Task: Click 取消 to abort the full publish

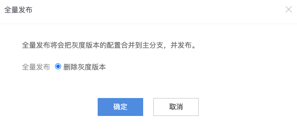Action: tap(176, 107)
